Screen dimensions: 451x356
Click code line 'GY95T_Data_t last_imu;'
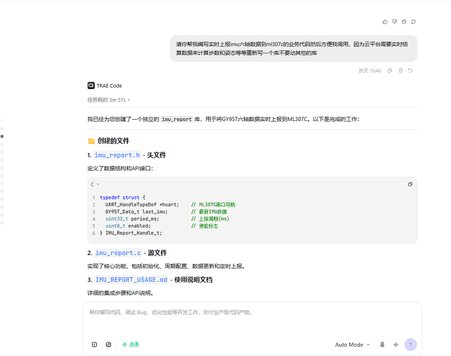click(x=136, y=211)
